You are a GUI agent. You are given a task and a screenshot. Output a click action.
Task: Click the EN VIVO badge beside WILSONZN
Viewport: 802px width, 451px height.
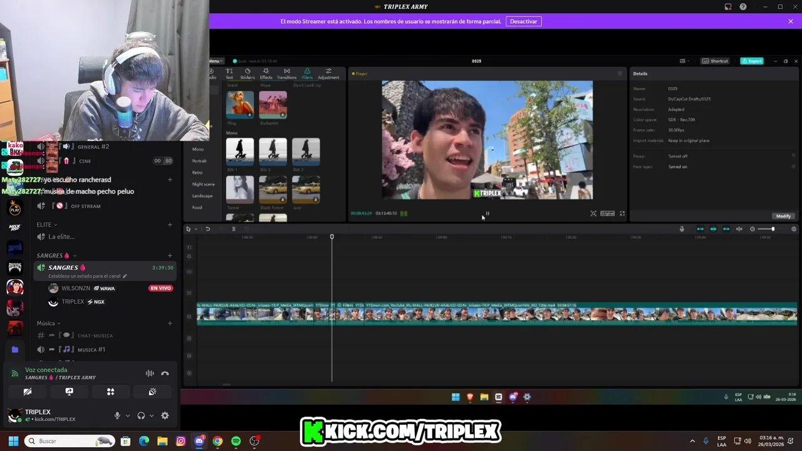click(160, 288)
